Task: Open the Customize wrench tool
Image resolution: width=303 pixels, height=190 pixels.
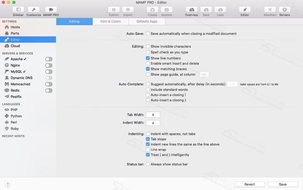Action: point(34,9)
